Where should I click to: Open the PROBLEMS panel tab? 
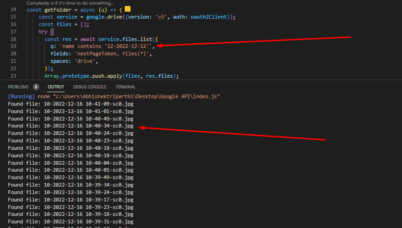(18, 87)
